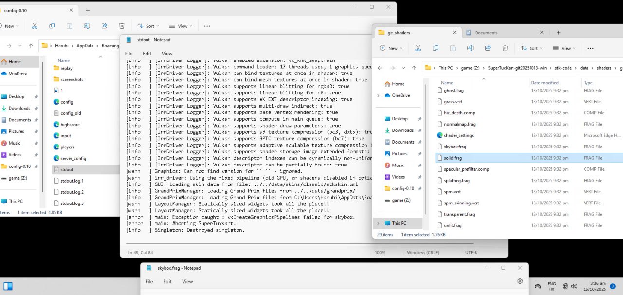Open settings gear in skybox.frag Notepad
This screenshot has width=623, height=295.
pyautogui.click(x=520, y=281)
